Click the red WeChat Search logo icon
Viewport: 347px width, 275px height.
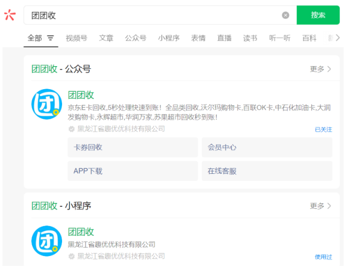10,15
